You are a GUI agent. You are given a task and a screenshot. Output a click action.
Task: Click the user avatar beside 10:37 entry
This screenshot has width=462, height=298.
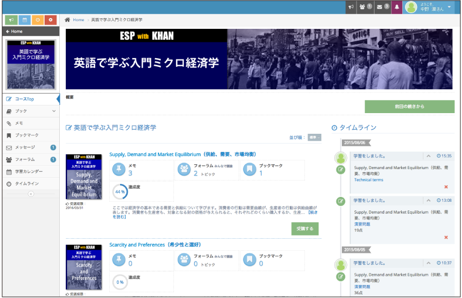(341, 265)
